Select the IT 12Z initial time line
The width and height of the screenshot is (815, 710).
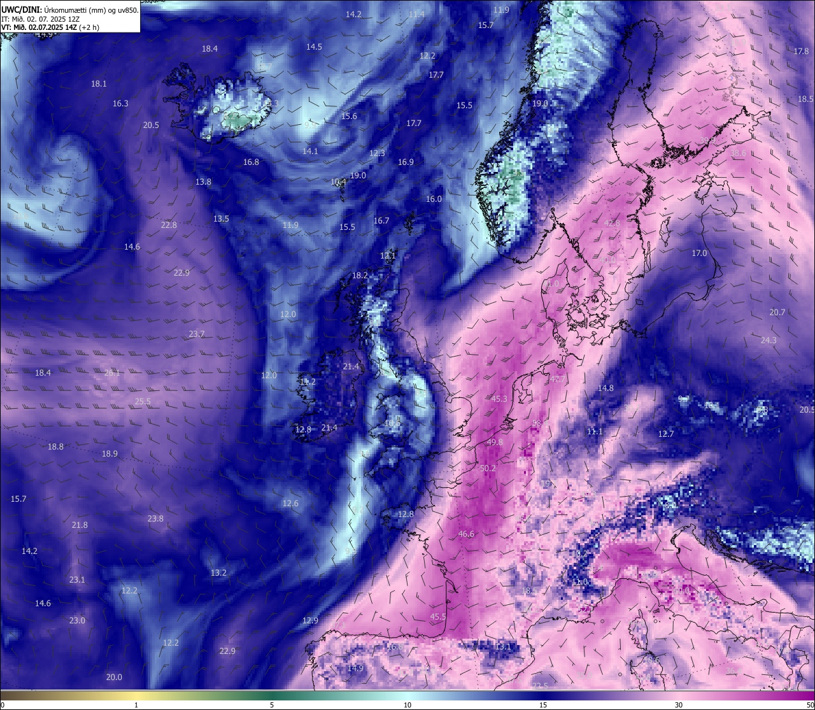[40, 19]
